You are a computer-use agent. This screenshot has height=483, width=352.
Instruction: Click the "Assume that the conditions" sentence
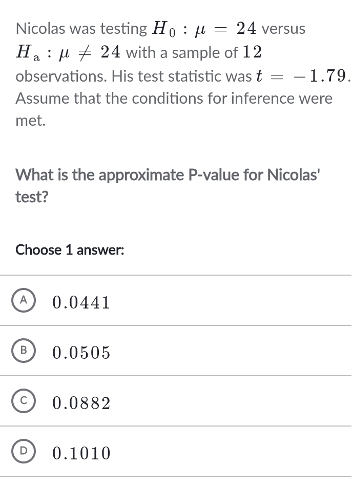(174, 98)
